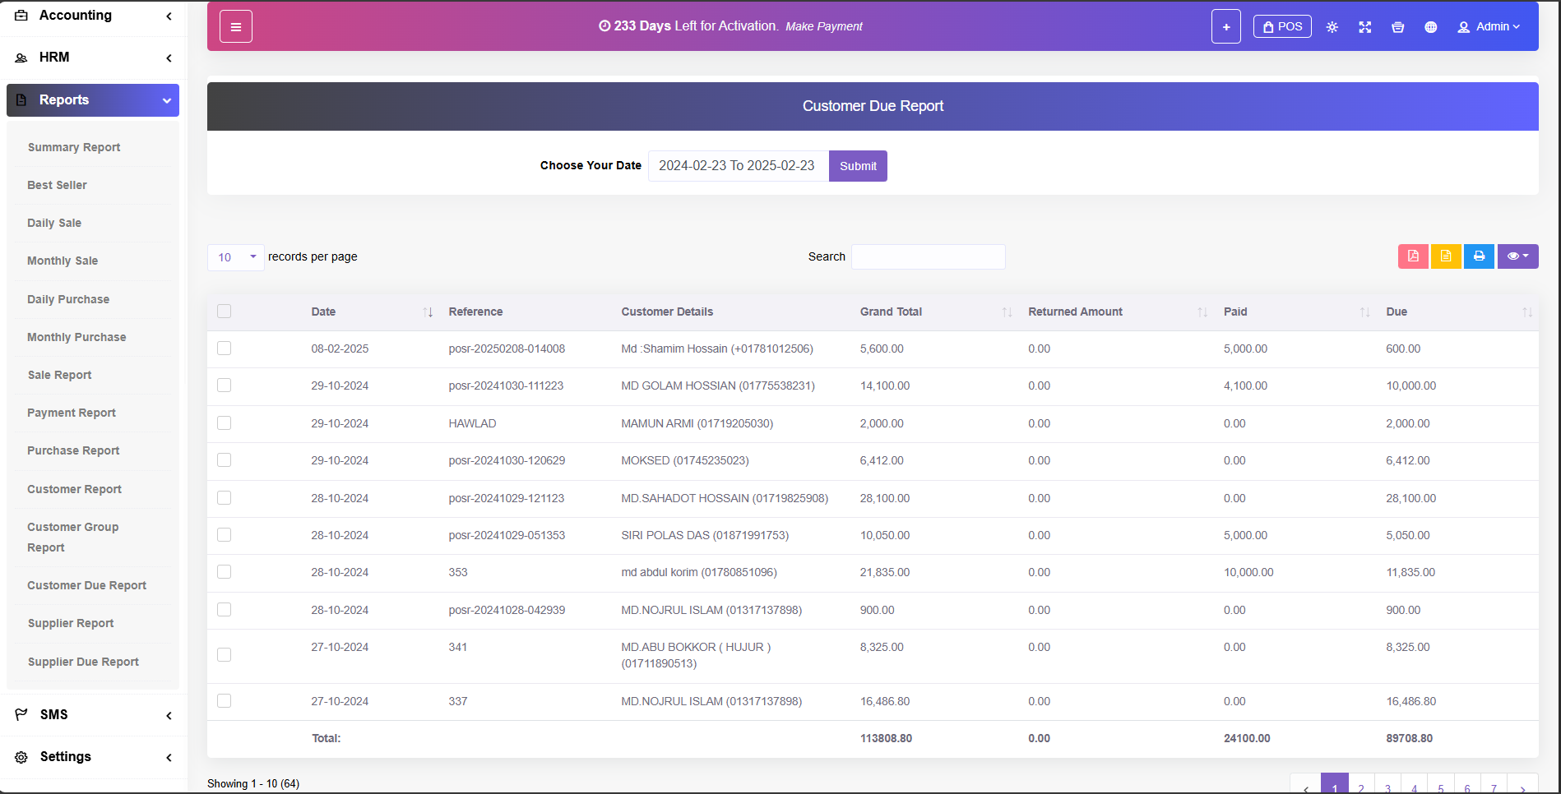The width and height of the screenshot is (1561, 794).
Task: Click the Search input field
Action: tap(928, 256)
